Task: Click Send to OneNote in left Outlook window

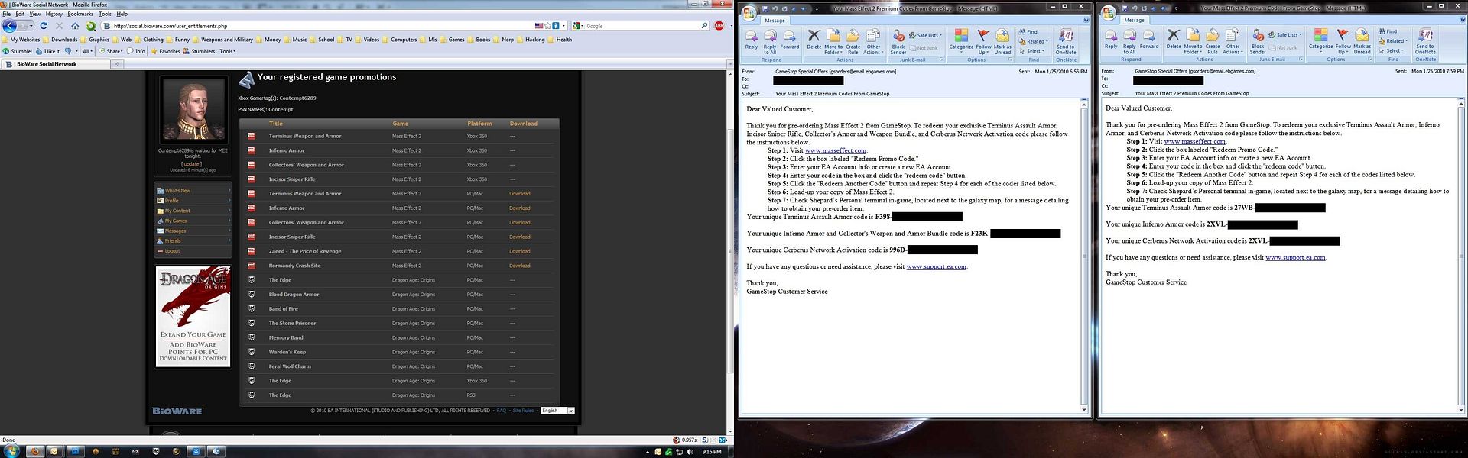Action: coord(1066,41)
